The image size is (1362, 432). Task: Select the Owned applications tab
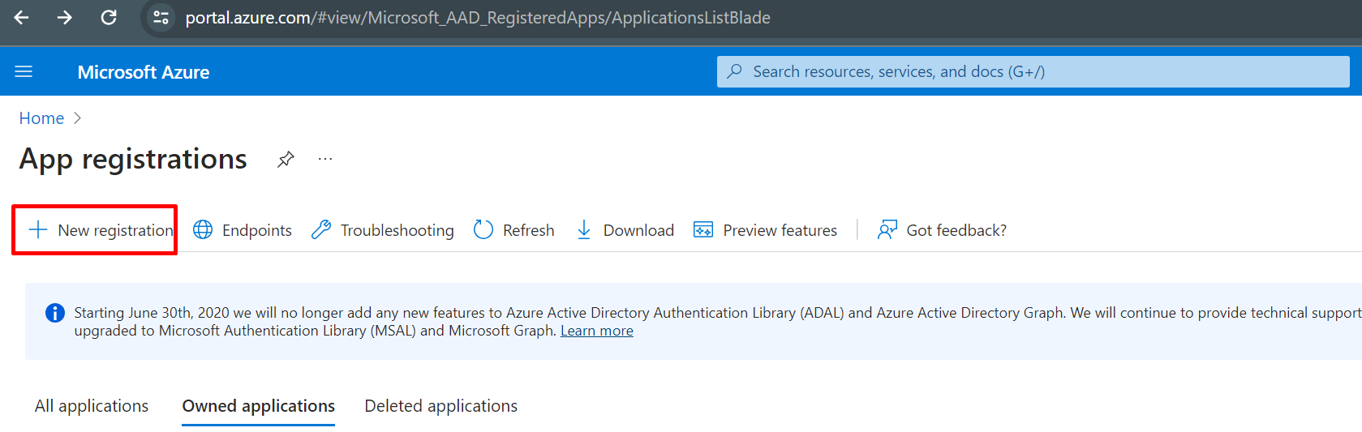[258, 406]
